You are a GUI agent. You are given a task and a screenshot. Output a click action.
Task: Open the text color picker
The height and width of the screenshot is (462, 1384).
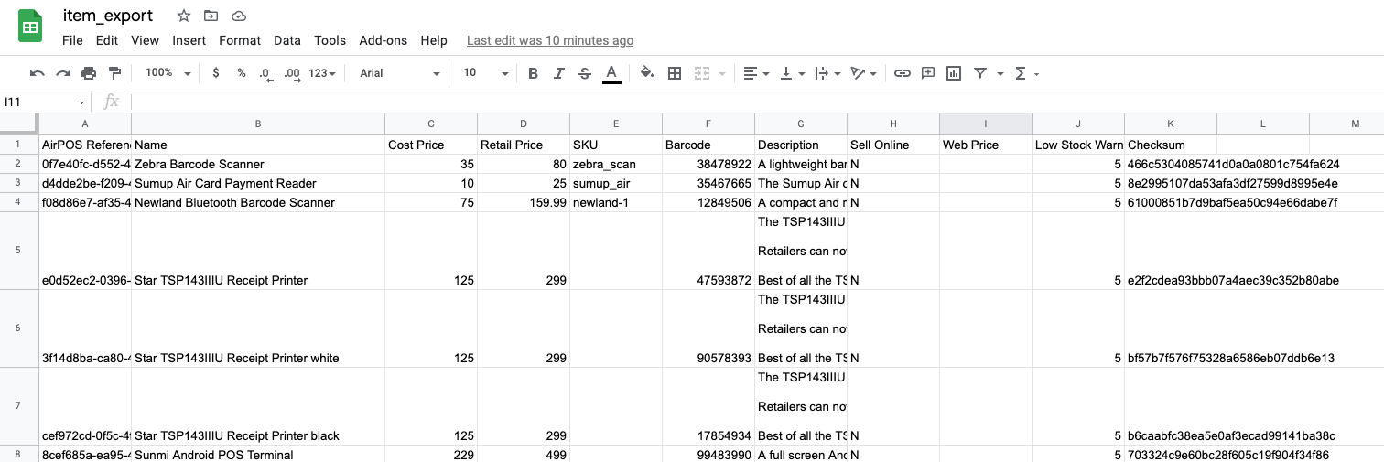pyautogui.click(x=611, y=73)
